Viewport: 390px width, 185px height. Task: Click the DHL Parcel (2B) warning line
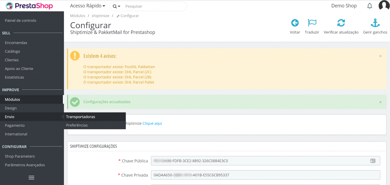[117, 77]
